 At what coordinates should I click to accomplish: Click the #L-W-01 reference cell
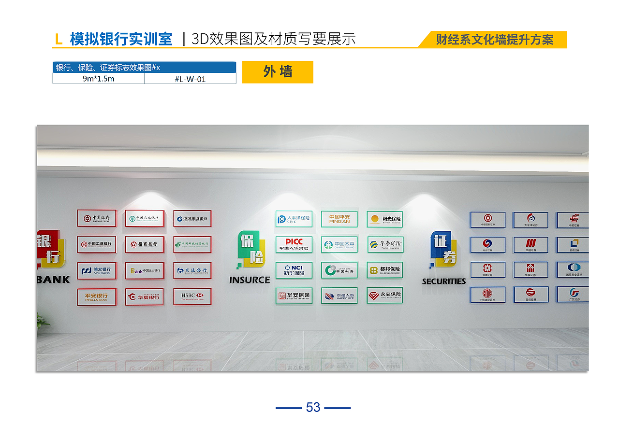(x=190, y=79)
